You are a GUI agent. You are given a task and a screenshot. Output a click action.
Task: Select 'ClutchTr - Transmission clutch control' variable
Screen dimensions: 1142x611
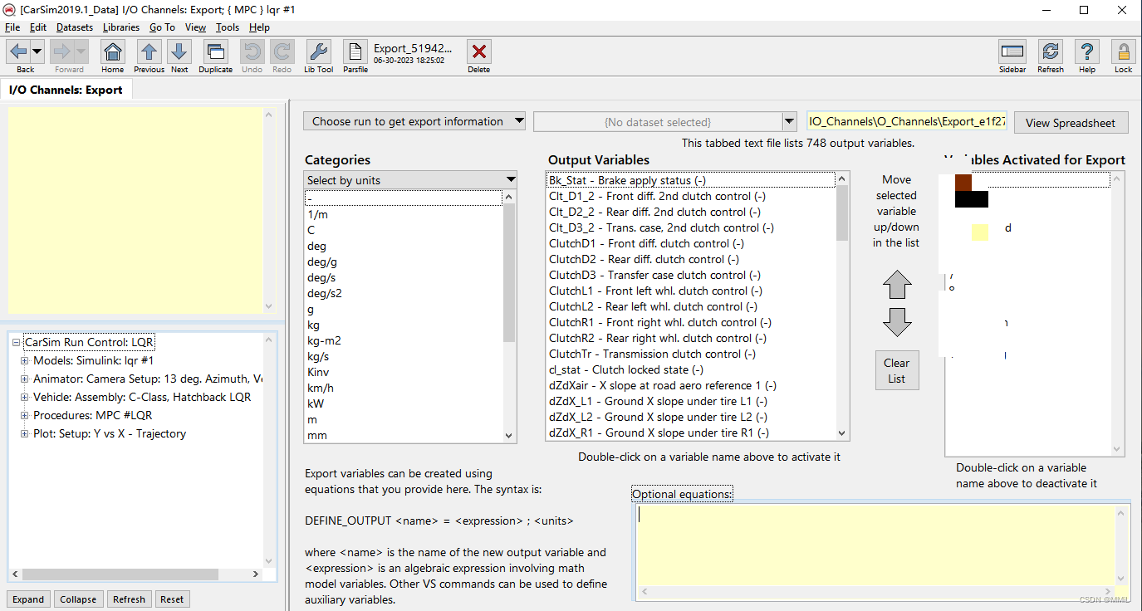pos(652,354)
